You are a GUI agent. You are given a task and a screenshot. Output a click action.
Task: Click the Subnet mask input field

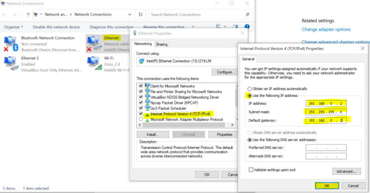pyautogui.click(x=326, y=112)
